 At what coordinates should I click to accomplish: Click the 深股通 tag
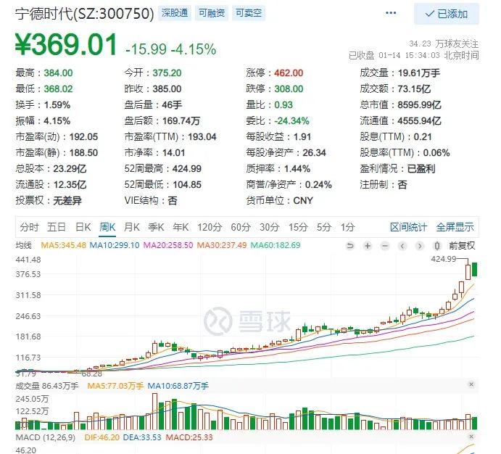tap(175, 13)
